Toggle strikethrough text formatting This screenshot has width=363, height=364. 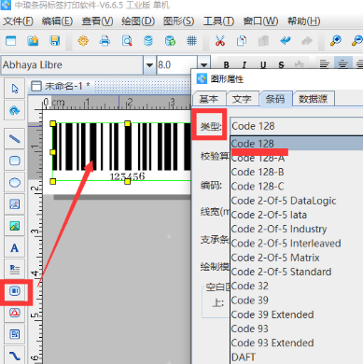[x=282, y=64]
